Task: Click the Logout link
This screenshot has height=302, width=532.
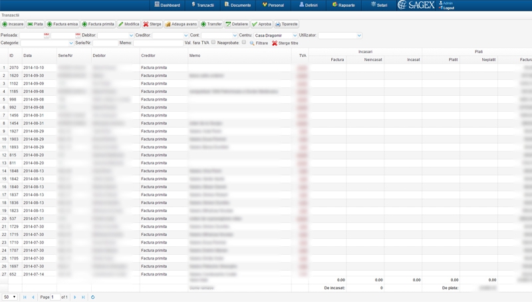Action: [448, 8]
